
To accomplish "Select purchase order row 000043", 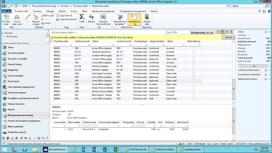I will click(x=127, y=84).
